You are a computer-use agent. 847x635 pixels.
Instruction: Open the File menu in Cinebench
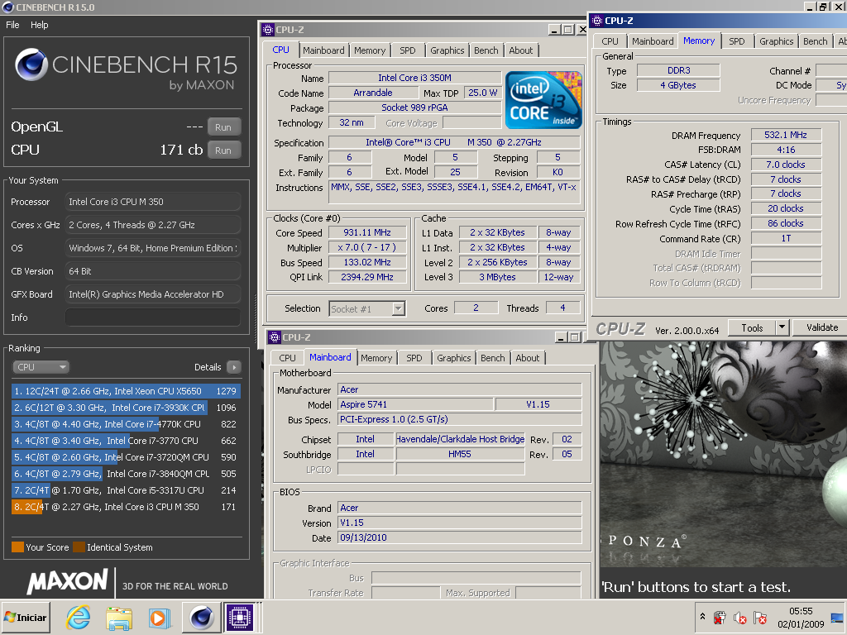tap(12, 25)
